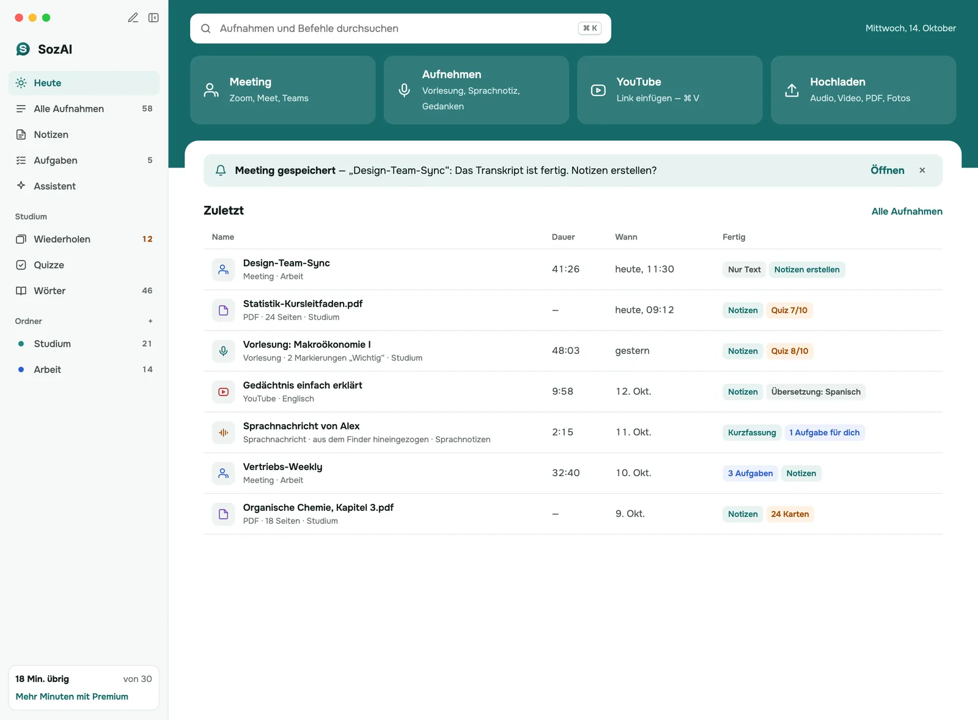Add a new folder with plus icon
The width and height of the screenshot is (978, 720).
click(x=150, y=321)
